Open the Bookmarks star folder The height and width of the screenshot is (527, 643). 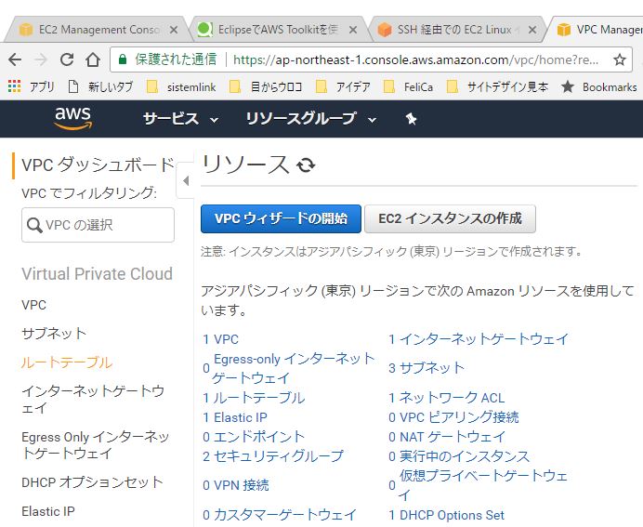[x=599, y=86]
